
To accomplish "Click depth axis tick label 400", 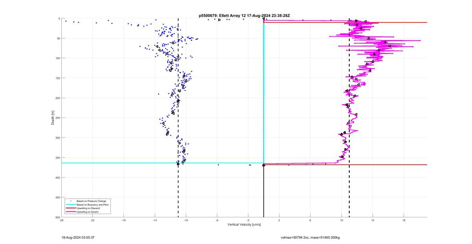I will coord(57,177).
